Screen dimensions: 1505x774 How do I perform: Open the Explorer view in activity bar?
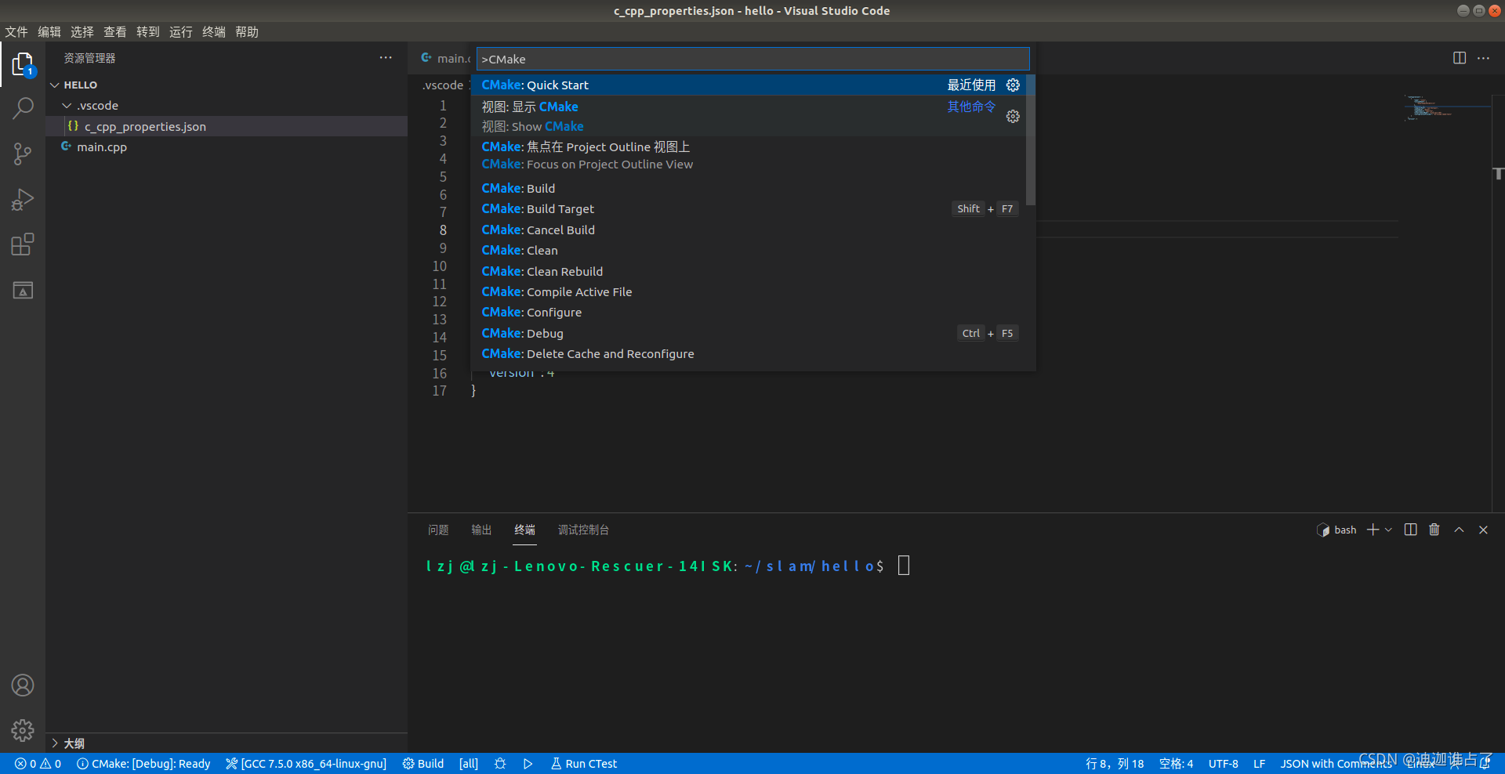point(23,64)
